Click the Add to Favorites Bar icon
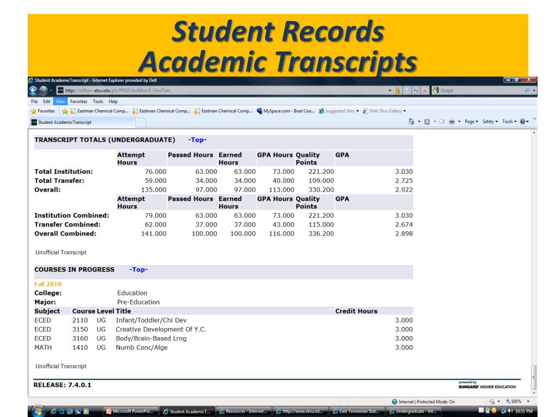The height and width of the screenshot is (417, 556). pos(65,111)
